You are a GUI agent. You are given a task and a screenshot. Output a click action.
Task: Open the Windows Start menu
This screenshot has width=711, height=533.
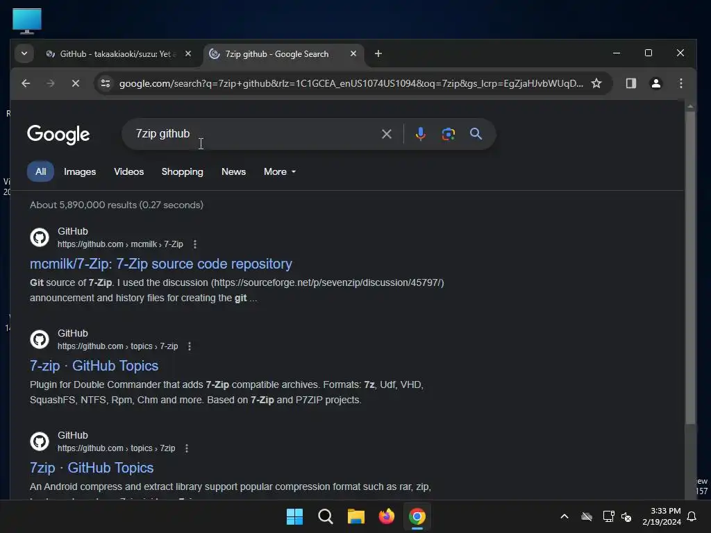tap(294, 516)
